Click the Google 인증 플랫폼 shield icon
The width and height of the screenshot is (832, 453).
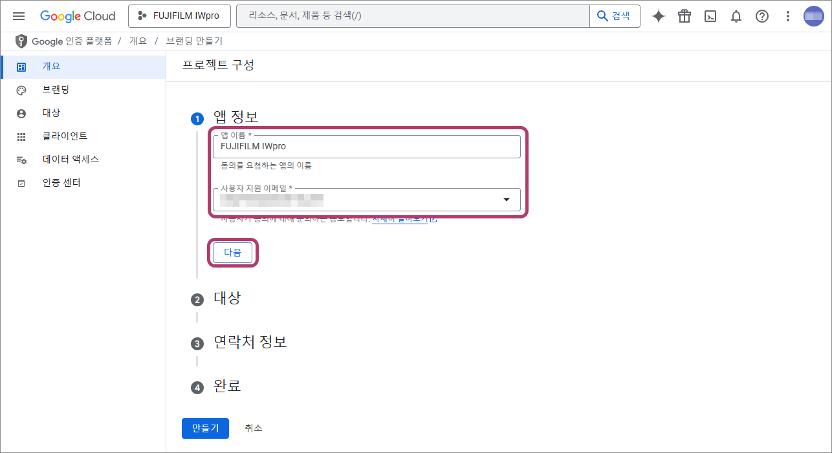(21, 41)
